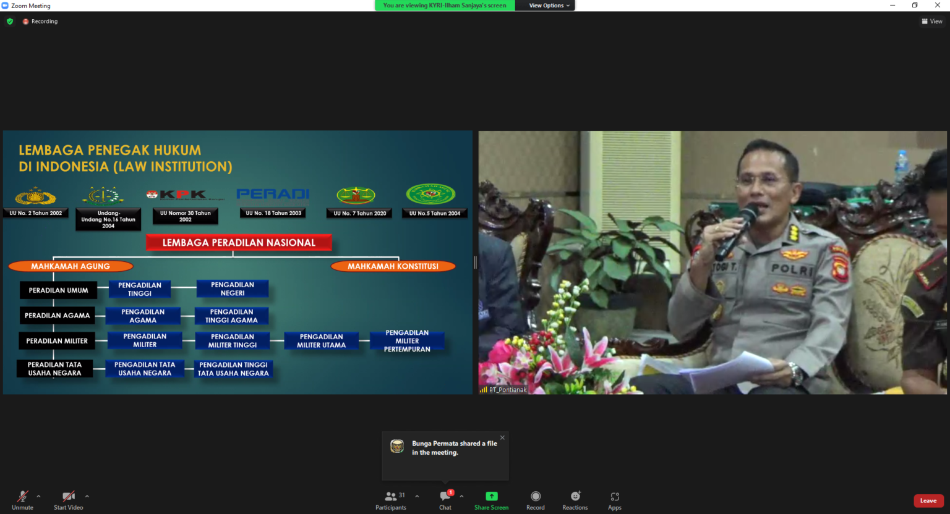
Task: Expand participants options arrow
Action: click(417, 496)
